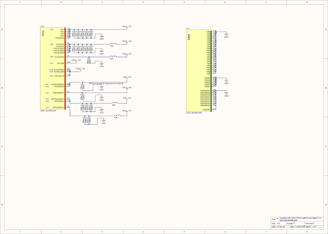
Task: Click the GND symbol below FB4
Action: tap(104, 122)
